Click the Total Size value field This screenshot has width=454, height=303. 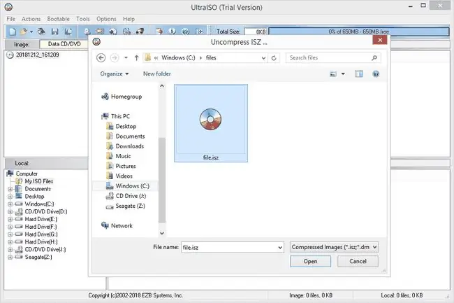coord(256,31)
